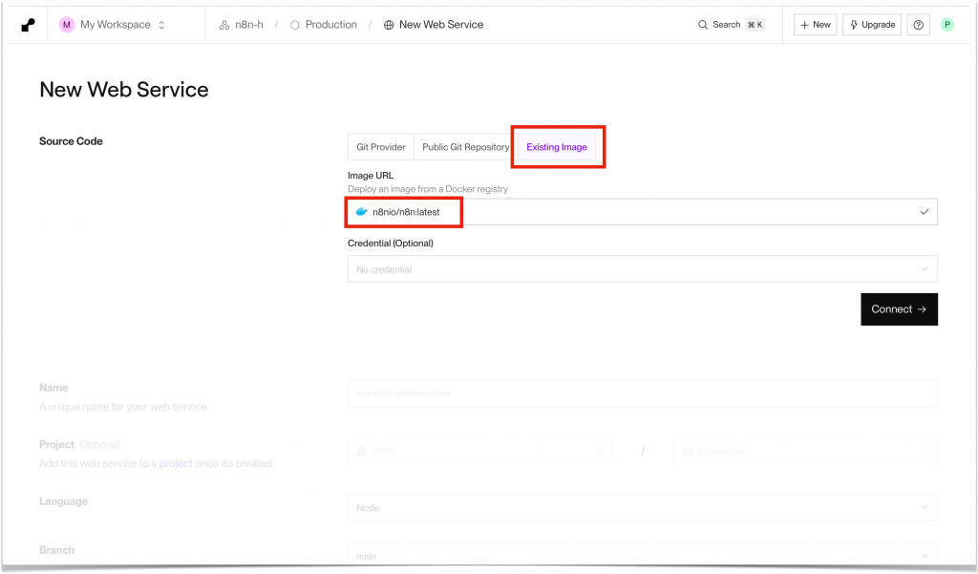Viewport: 978px width, 574px height.
Task: Click the workspace avatar letter M
Action: click(x=66, y=25)
